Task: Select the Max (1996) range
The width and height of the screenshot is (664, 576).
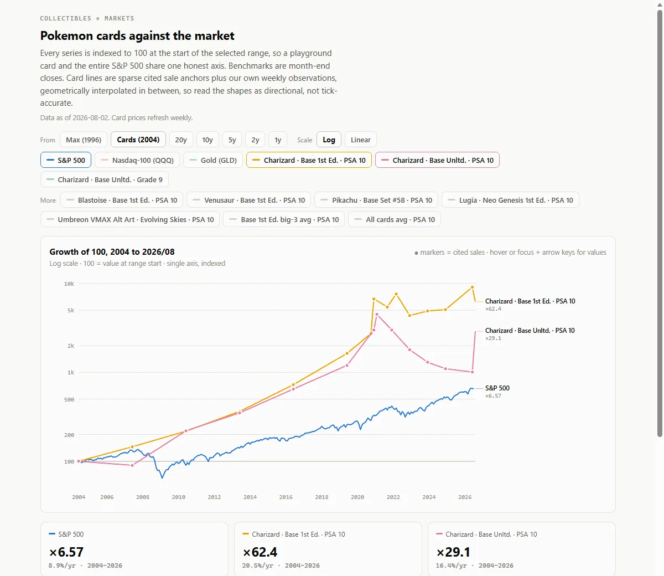Action: click(84, 140)
